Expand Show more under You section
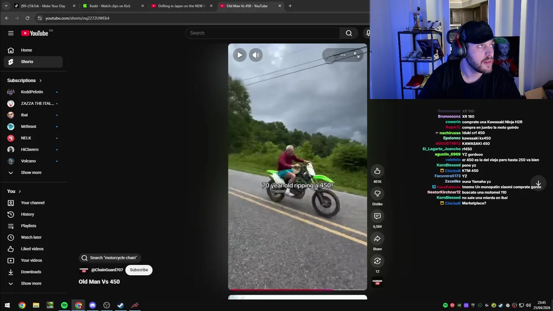This screenshot has height=311, width=553. (33, 283)
